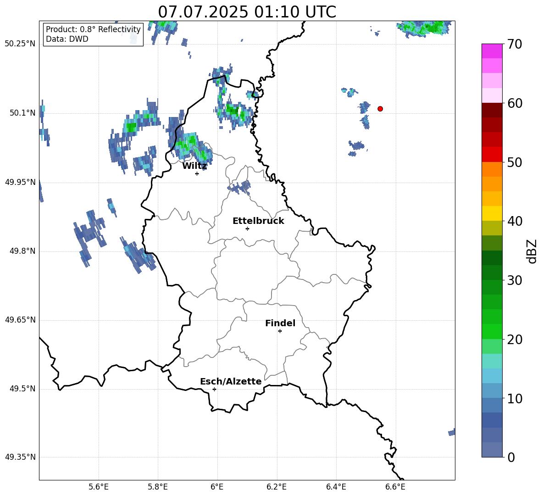This screenshot has height=496, width=543.
Task: Click the 5.8°E longitude label
Action: point(158,487)
